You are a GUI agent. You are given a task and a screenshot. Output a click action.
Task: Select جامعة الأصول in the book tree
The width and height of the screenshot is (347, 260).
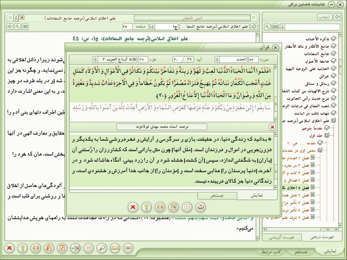[x=317, y=61]
